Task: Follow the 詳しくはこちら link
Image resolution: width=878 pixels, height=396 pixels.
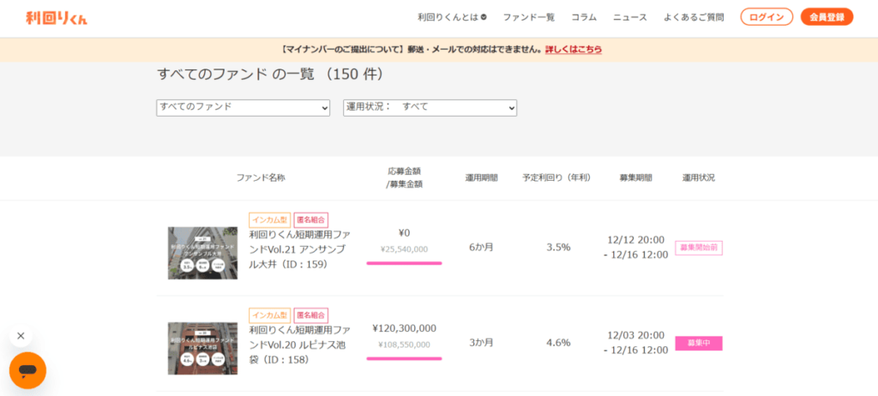Action: tap(574, 50)
